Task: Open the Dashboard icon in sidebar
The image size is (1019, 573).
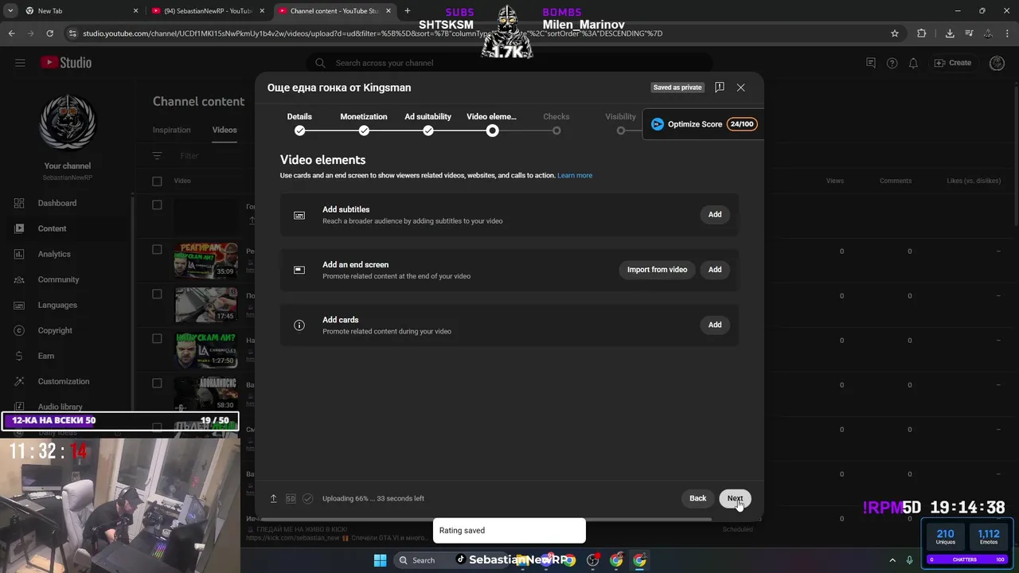Action: click(x=19, y=203)
